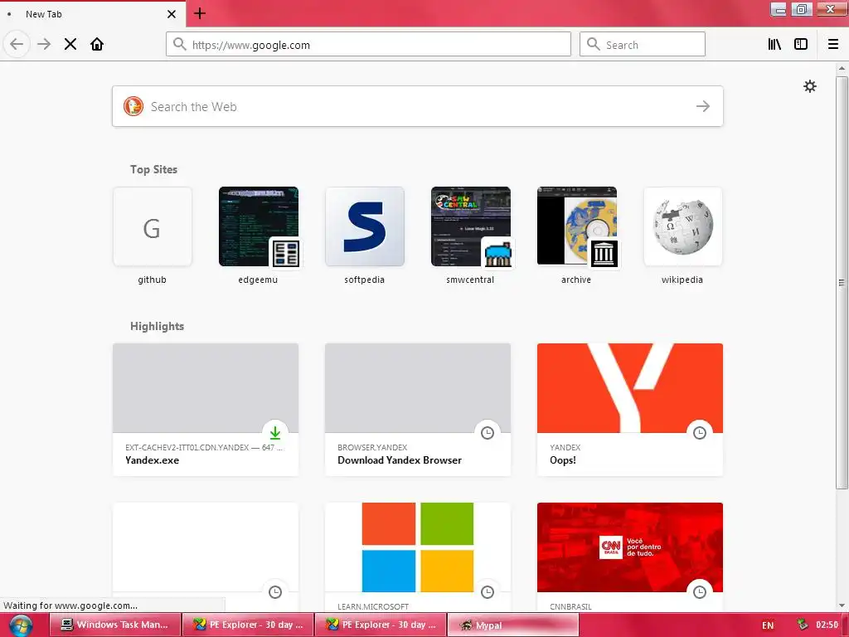
Task: Stop the page from loading
Action: click(x=70, y=44)
